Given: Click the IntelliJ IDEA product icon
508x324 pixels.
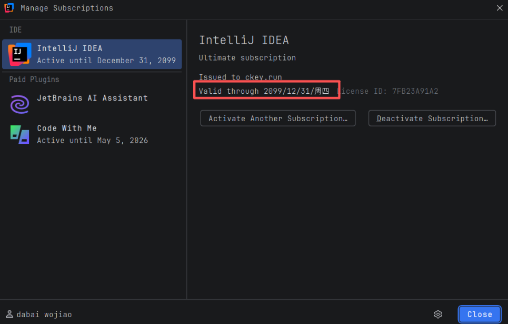Looking at the screenshot, I should [19, 54].
